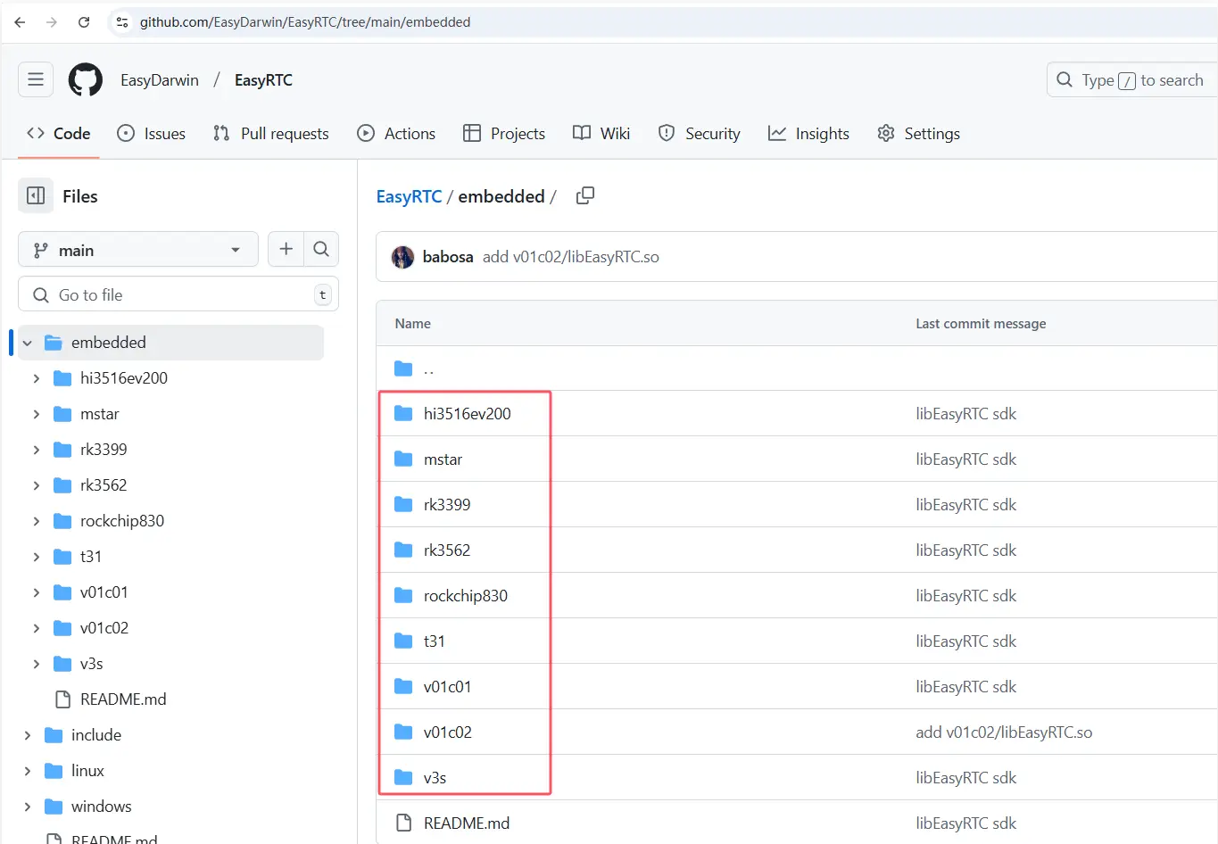Click the 'Go to file' search field
Image resolution: width=1218 pixels, height=844 pixels.
click(x=178, y=294)
